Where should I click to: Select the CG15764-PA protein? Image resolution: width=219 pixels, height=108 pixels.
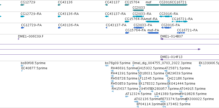pyautogui.click(x=127, y=33)
